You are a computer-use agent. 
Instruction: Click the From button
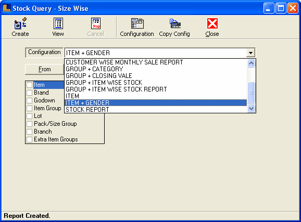click(x=45, y=69)
